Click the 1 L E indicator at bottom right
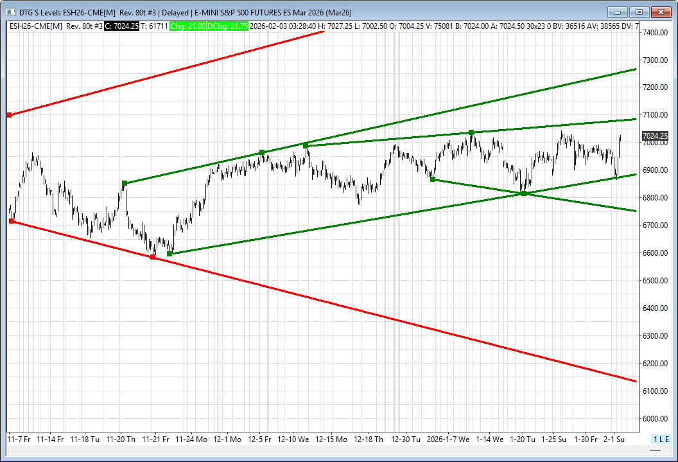The width and height of the screenshot is (678, 462). (x=661, y=440)
